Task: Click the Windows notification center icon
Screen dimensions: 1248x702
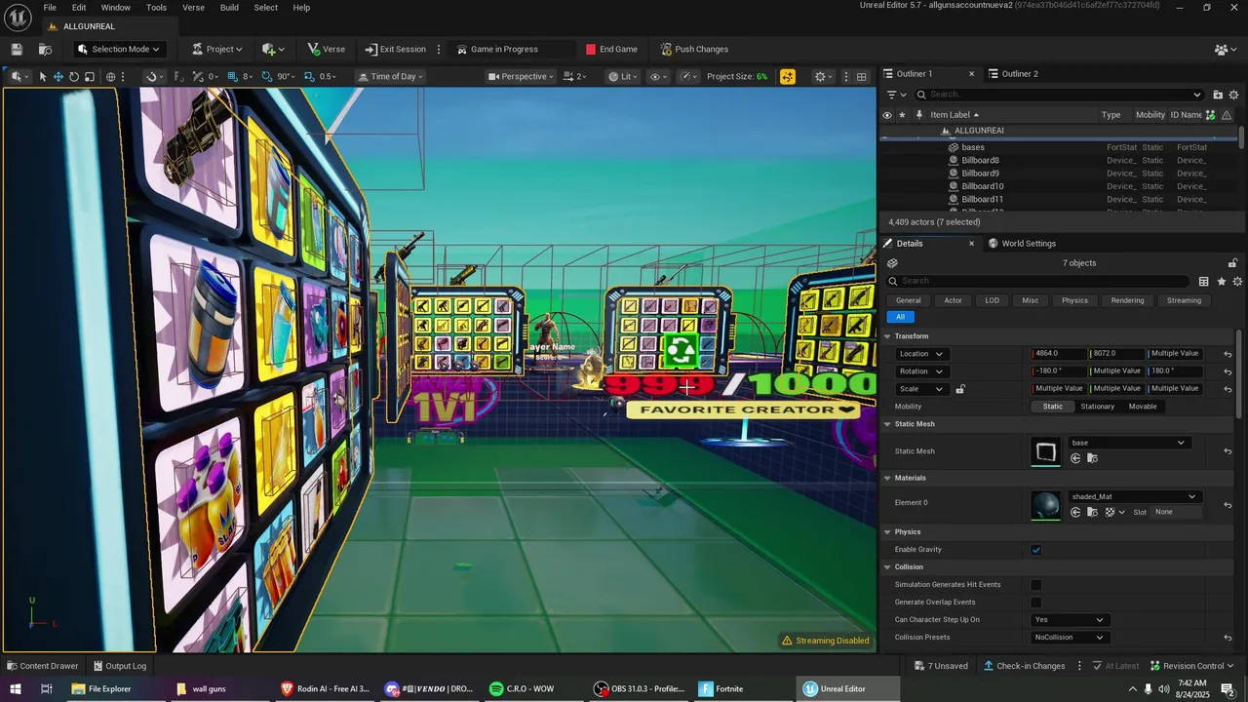Action: click(1228, 689)
